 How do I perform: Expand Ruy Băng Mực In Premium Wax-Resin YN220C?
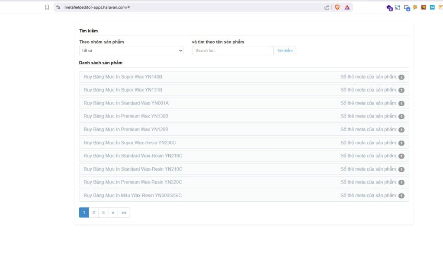coord(133,182)
